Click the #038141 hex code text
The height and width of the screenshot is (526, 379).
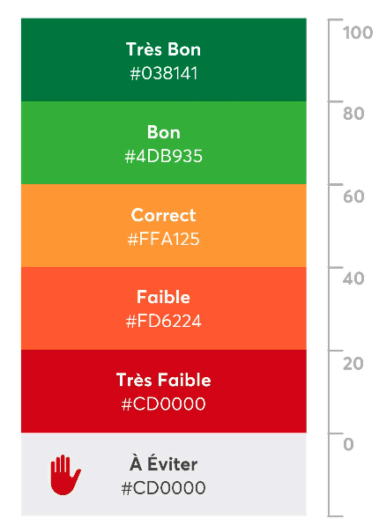(x=164, y=73)
